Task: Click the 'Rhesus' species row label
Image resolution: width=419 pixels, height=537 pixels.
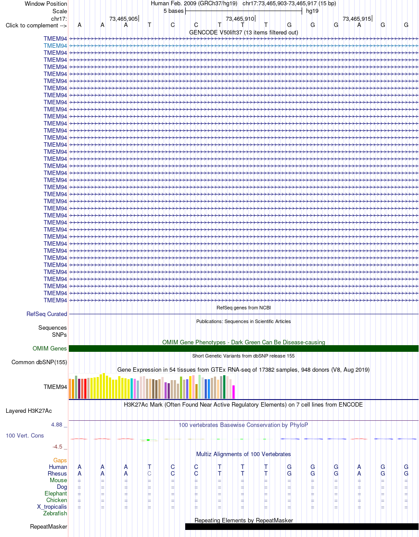Action: pos(57,474)
